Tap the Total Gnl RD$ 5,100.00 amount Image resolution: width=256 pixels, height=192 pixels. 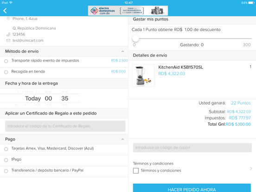tap(238, 124)
